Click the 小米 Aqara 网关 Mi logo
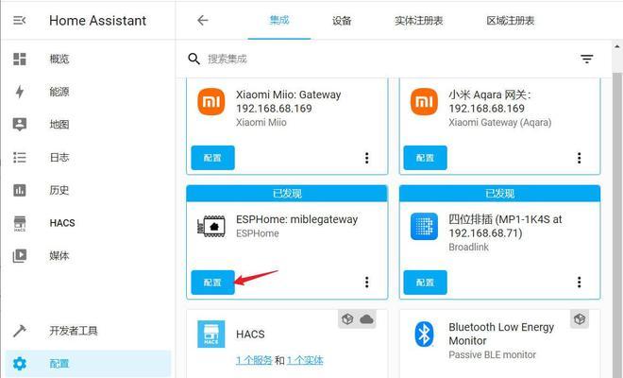 point(424,102)
